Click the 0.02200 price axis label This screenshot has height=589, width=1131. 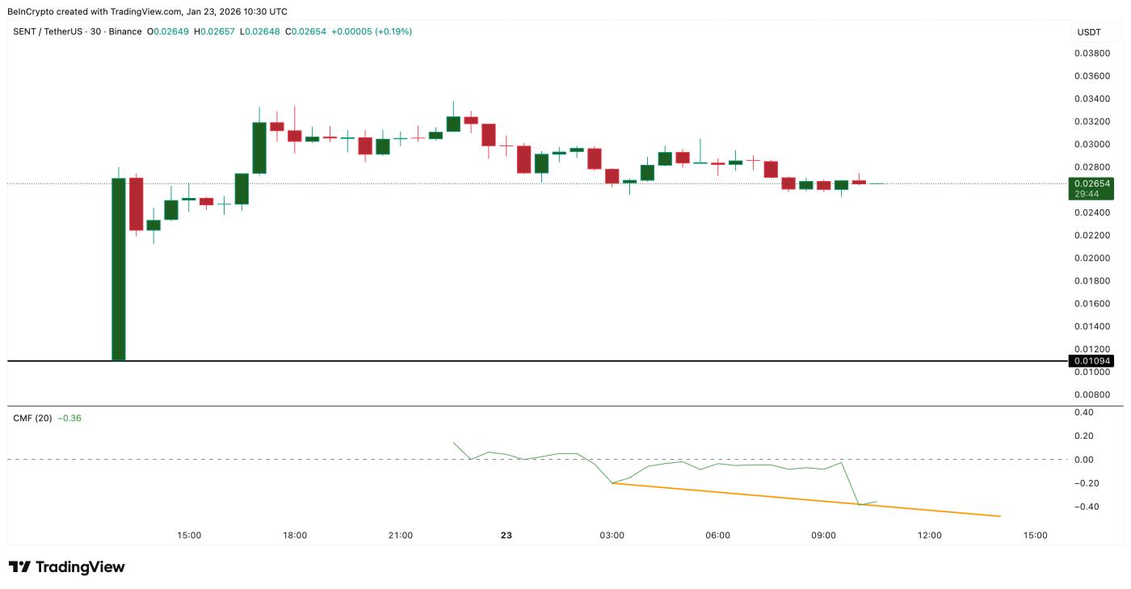pos(1091,235)
